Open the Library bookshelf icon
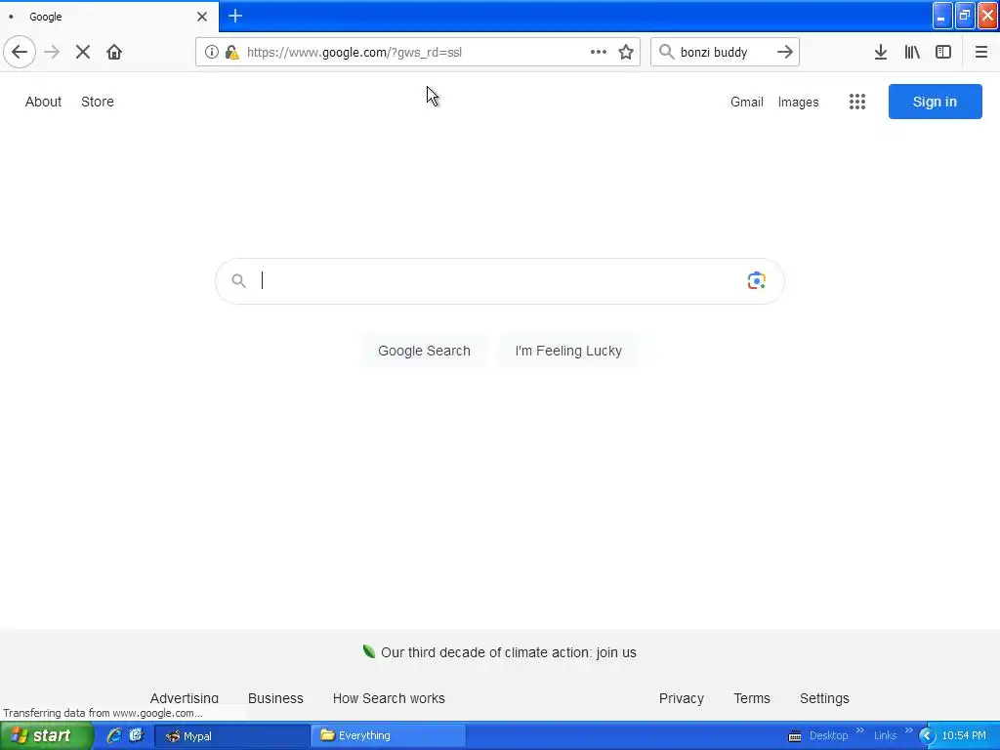1000x750 pixels. click(912, 52)
